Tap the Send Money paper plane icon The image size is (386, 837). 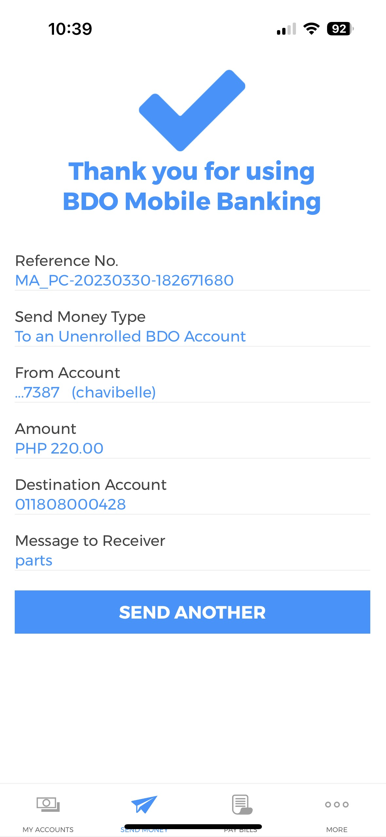tap(144, 804)
